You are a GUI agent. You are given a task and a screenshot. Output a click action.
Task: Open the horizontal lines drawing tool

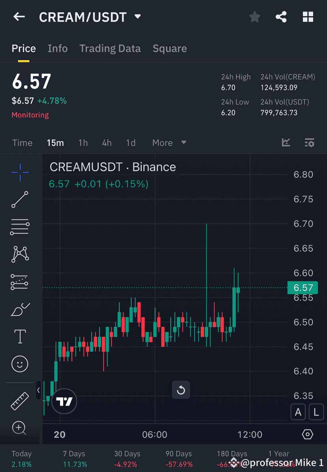coord(20,227)
